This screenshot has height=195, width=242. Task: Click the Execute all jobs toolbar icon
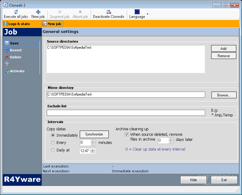coord(16,12)
